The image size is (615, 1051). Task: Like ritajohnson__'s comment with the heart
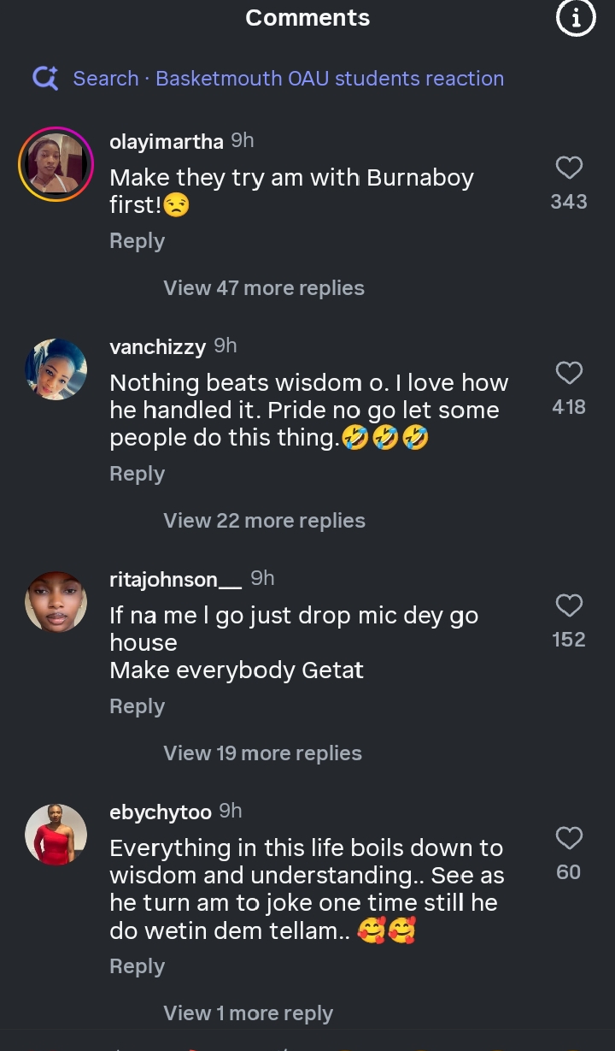pos(569,605)
